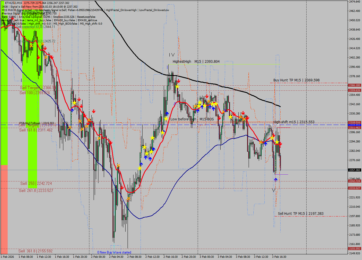The image size is (362, 260).
Task: Click the red 2366.180 price tag on axis
Action: tap(354, 85)
